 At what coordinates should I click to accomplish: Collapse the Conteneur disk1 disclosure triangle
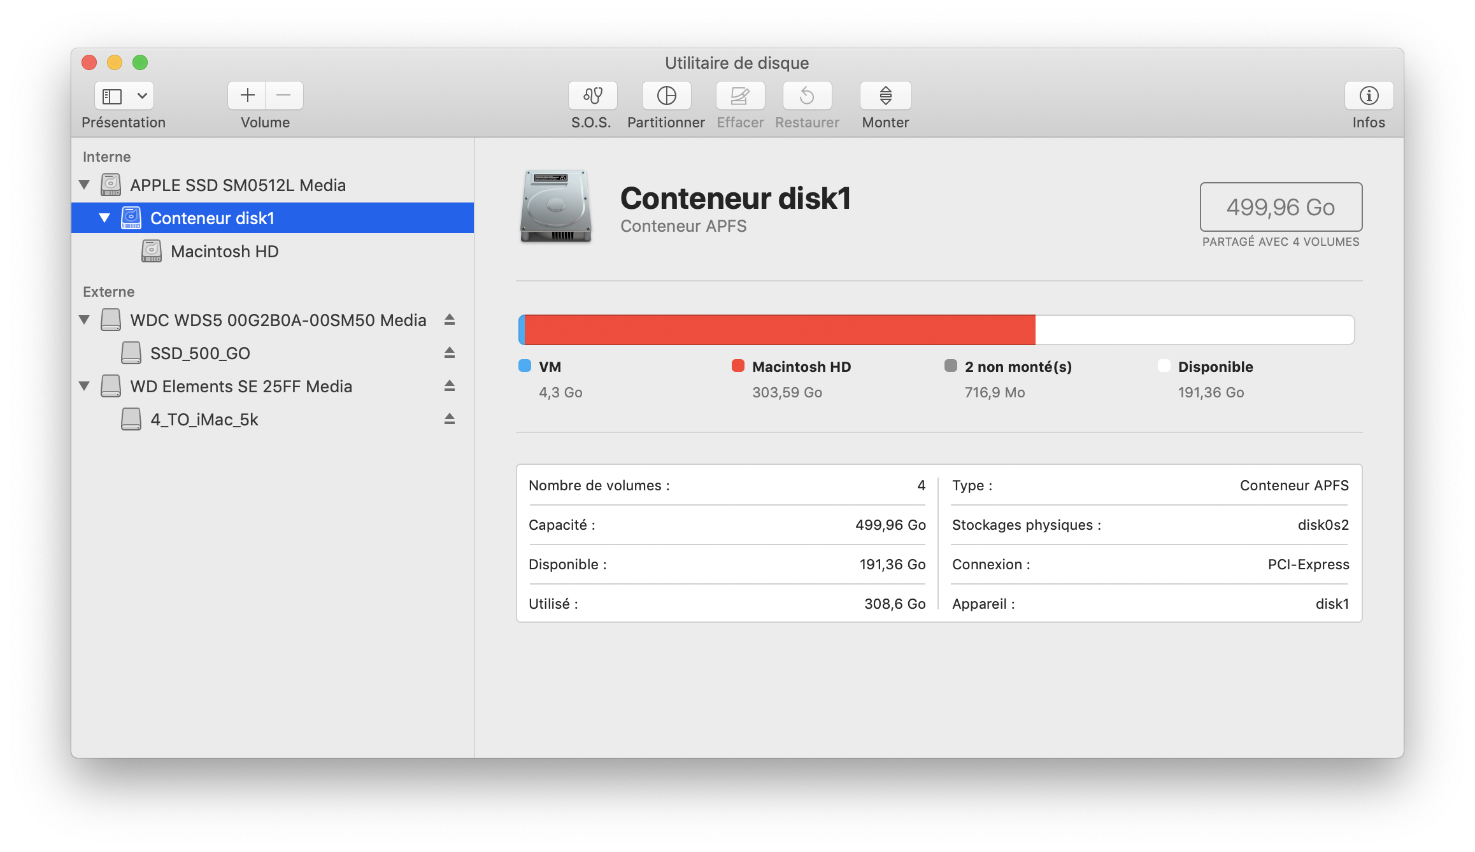tap(104, 218)
